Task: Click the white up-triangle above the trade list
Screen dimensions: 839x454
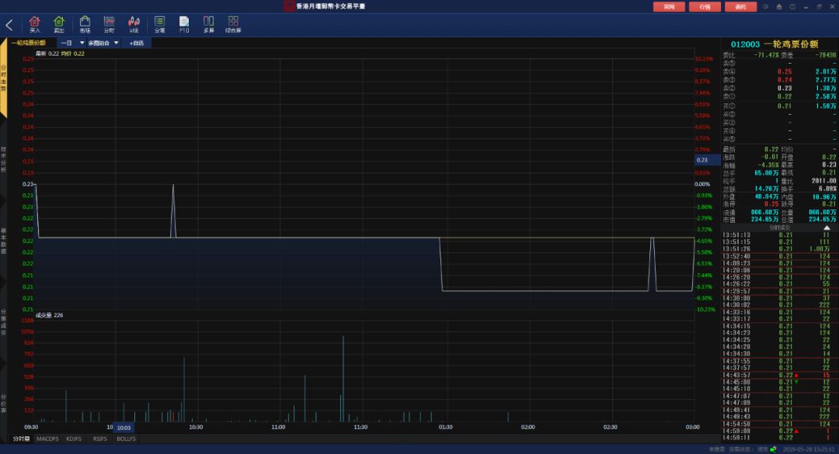Action: 827,228
